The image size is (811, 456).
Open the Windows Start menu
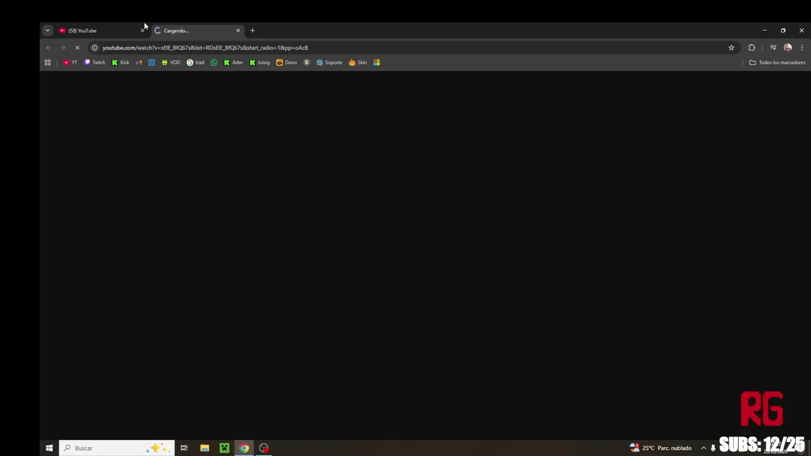tap(49, 448)
